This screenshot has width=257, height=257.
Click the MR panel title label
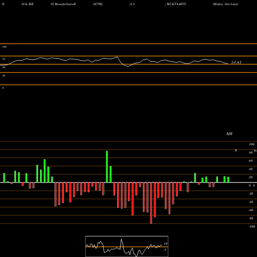pyautogui.click(x=229, y=134)
